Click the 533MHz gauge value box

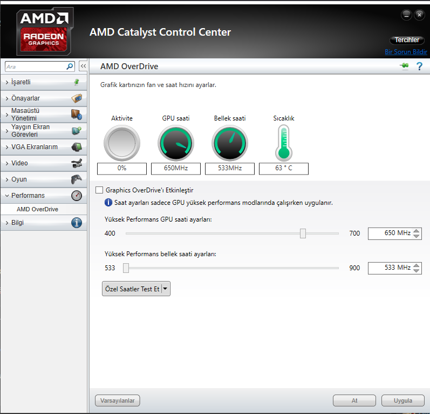point(230,168)
